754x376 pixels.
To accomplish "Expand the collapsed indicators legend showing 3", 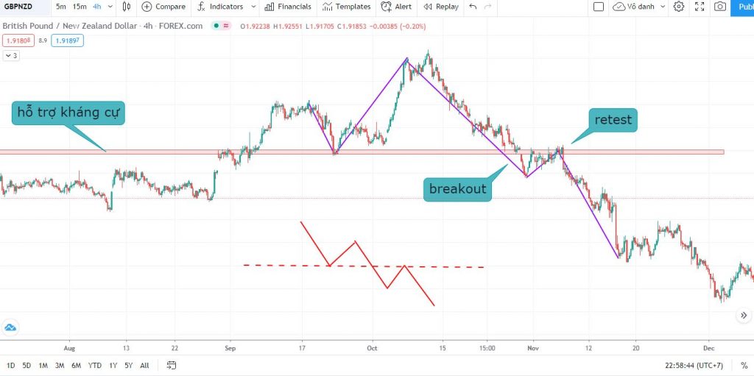I will click(11, 55).
